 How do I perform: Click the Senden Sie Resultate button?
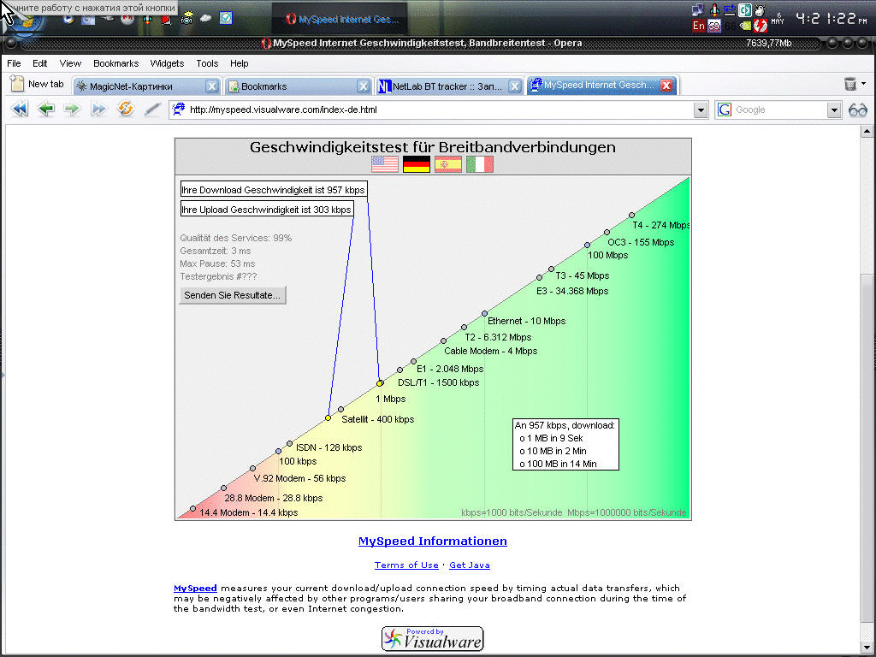[x=233, y=295]
